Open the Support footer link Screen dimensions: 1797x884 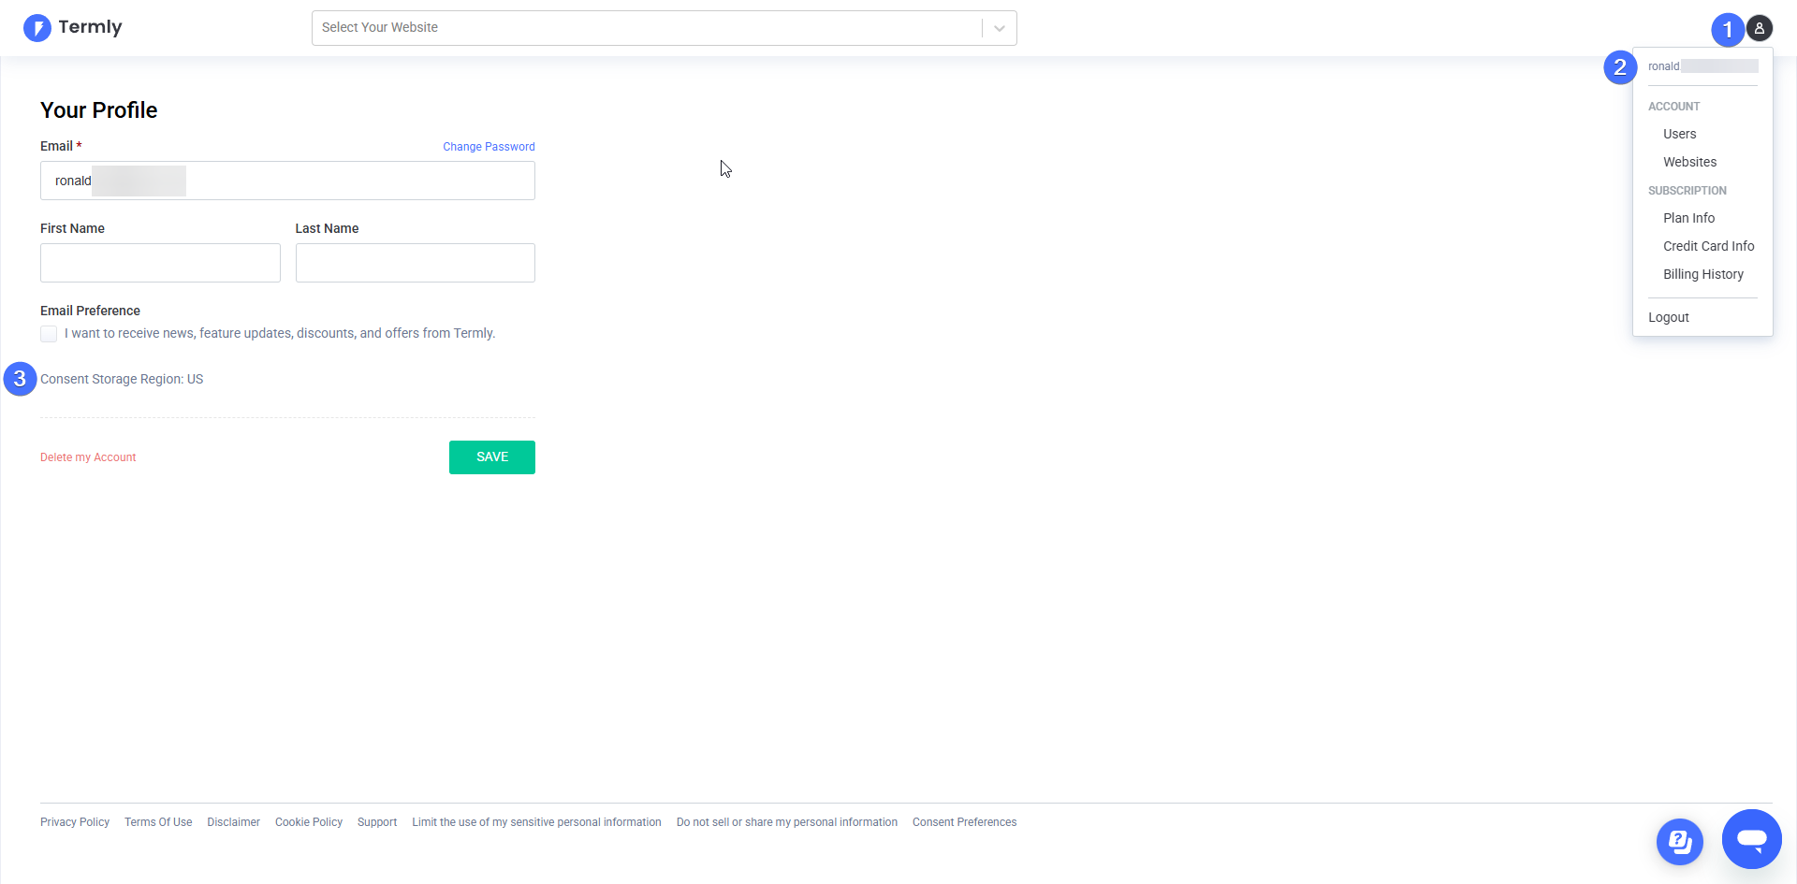click(x=377, y=822)
